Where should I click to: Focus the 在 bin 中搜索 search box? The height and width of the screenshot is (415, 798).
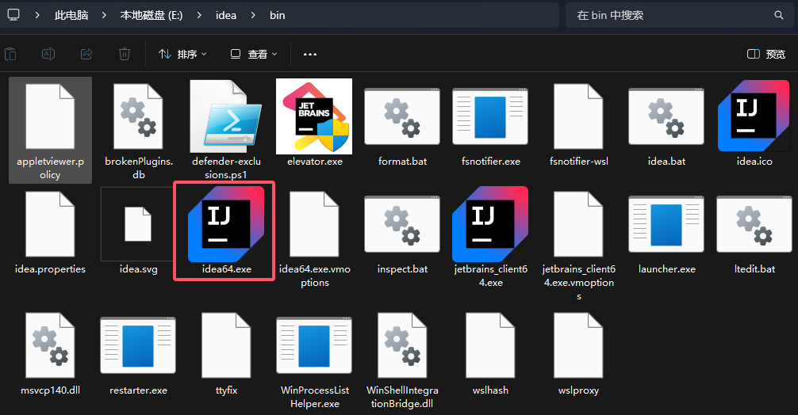coord(679,15)
